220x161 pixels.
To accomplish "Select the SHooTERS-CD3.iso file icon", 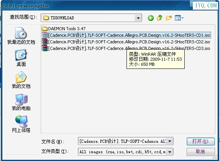I will pyautogui.click(x=45, y=48).
